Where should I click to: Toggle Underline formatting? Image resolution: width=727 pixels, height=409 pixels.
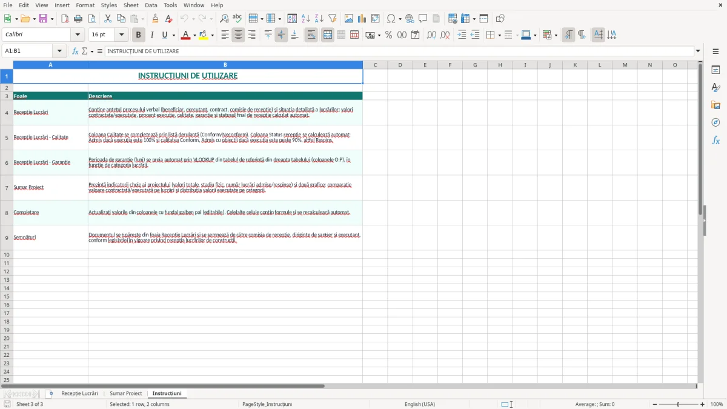164,35
